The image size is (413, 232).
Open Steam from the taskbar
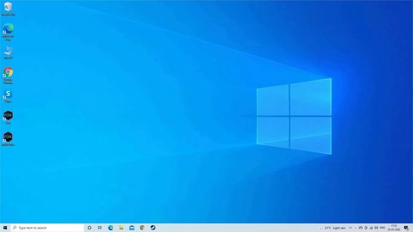153,227
